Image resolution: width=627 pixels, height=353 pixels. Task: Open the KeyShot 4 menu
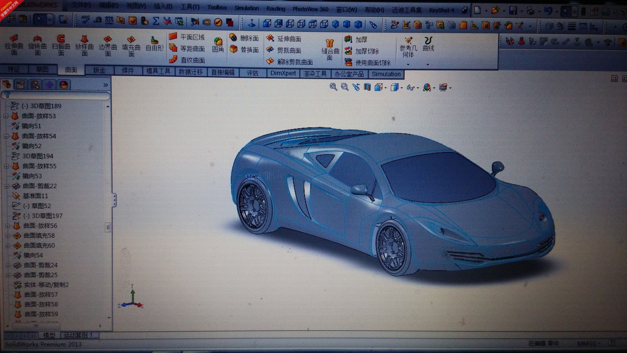(441, 10)
